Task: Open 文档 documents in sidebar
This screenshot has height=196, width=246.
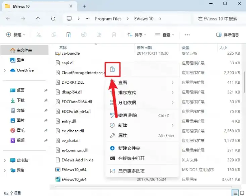Action: coord(17,110)
